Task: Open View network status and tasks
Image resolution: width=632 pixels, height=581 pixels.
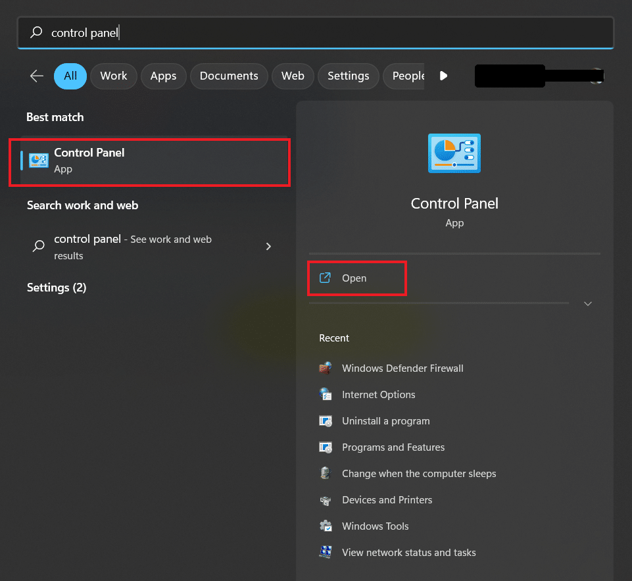Action: pyautogui.click(x=408, y=552)
